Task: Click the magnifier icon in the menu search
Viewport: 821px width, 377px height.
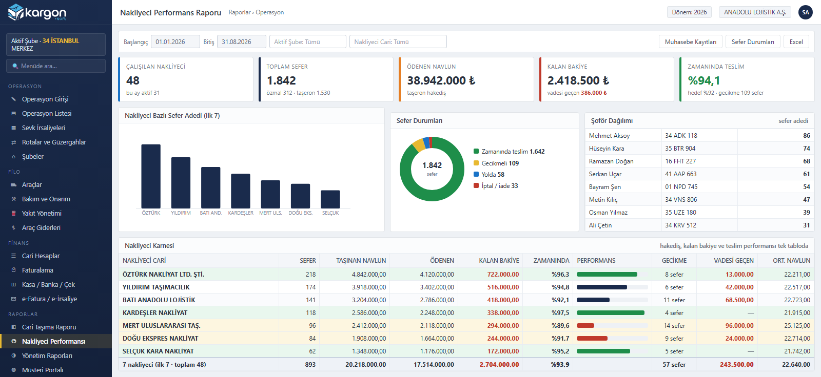Action: [x=15, y=66]
